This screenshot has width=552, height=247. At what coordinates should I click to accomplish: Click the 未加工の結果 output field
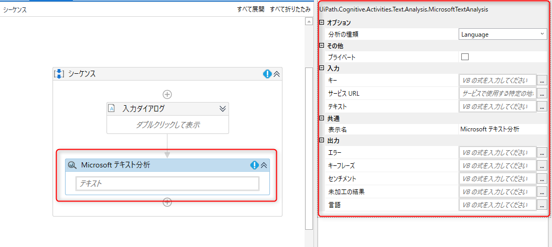click(498, 192)
